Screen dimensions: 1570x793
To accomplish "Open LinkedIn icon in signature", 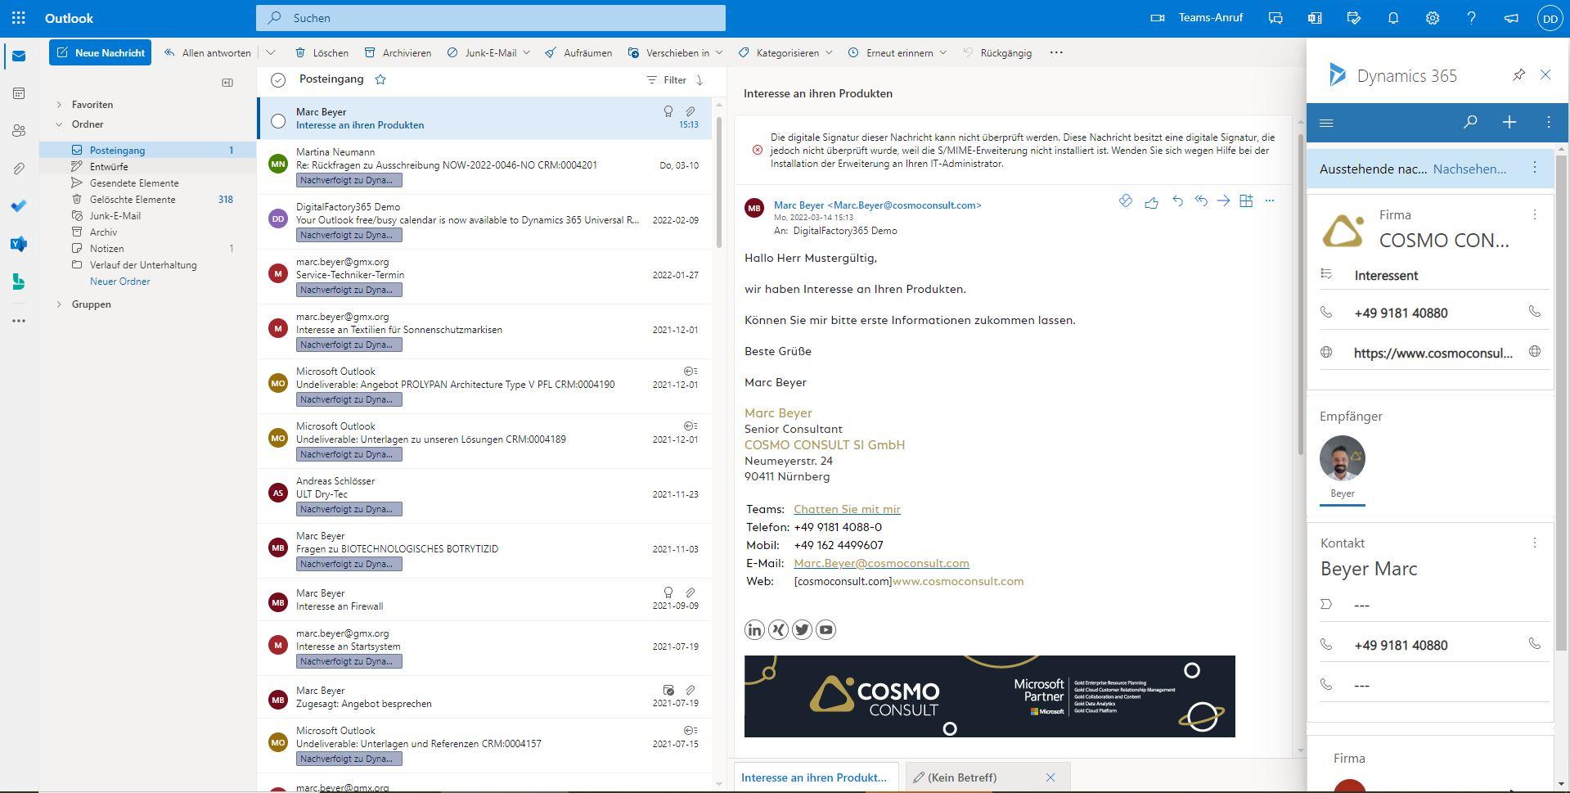I will (x=754, y=629).
